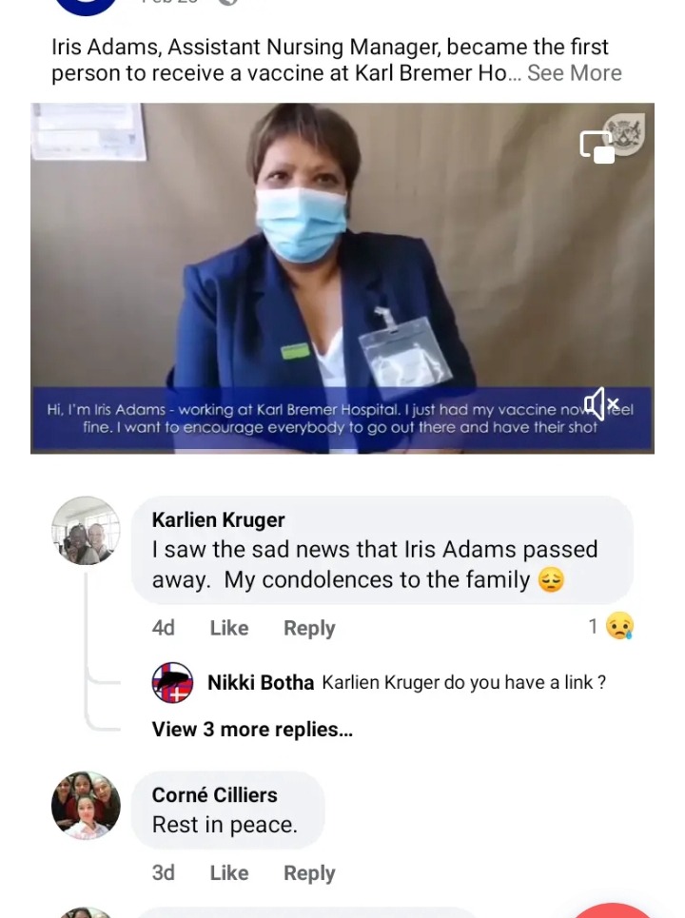This screenshot has width=685, height=918.
Task: Expand post text with See More
Action: 575,73
